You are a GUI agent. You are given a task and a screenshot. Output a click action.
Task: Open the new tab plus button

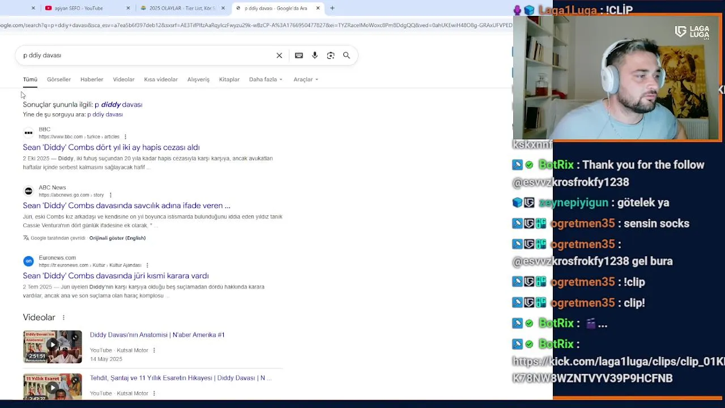(332, 8)
